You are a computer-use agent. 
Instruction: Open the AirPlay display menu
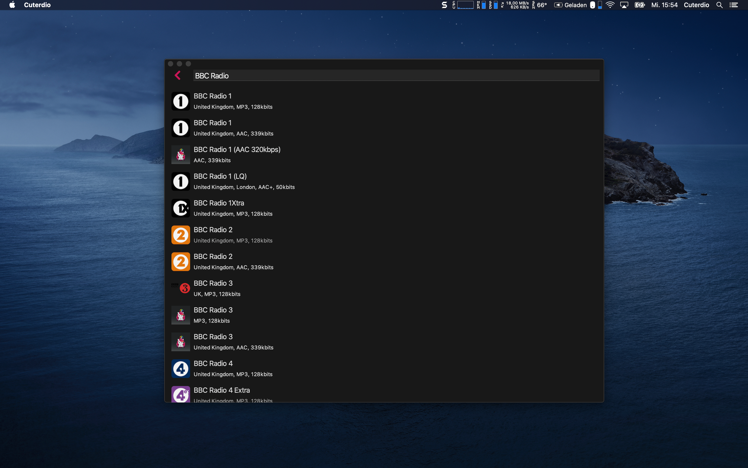(x=624, y=5)
